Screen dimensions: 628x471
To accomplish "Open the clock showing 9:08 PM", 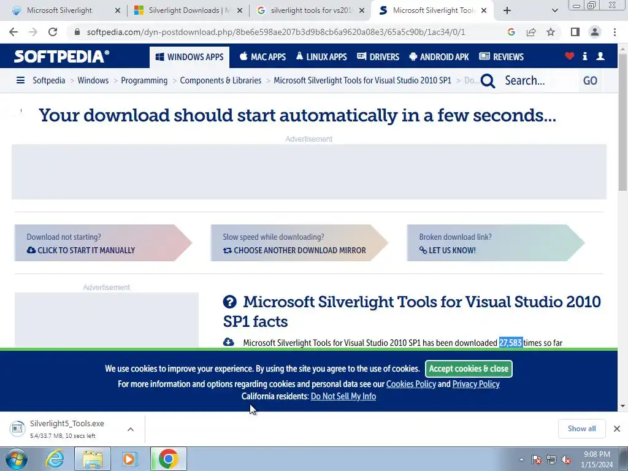I will coord(597,459).
